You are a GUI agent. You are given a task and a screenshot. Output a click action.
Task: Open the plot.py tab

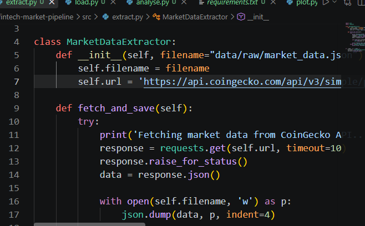coord(307,3)
